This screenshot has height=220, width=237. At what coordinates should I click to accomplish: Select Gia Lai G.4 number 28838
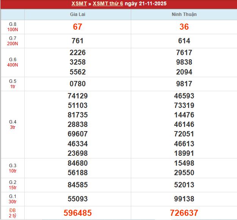click(x=77, y=125)
